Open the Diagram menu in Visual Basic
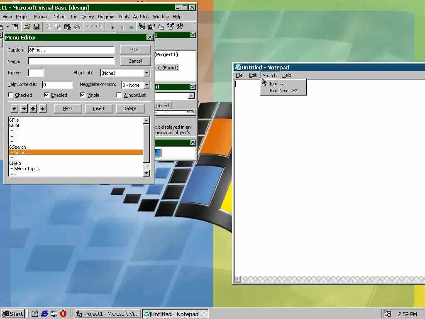The width and height of the screenshot is (425, 319). [x=106, y=17]
